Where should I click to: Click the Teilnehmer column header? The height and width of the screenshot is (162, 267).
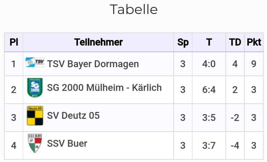click(99, 42)
